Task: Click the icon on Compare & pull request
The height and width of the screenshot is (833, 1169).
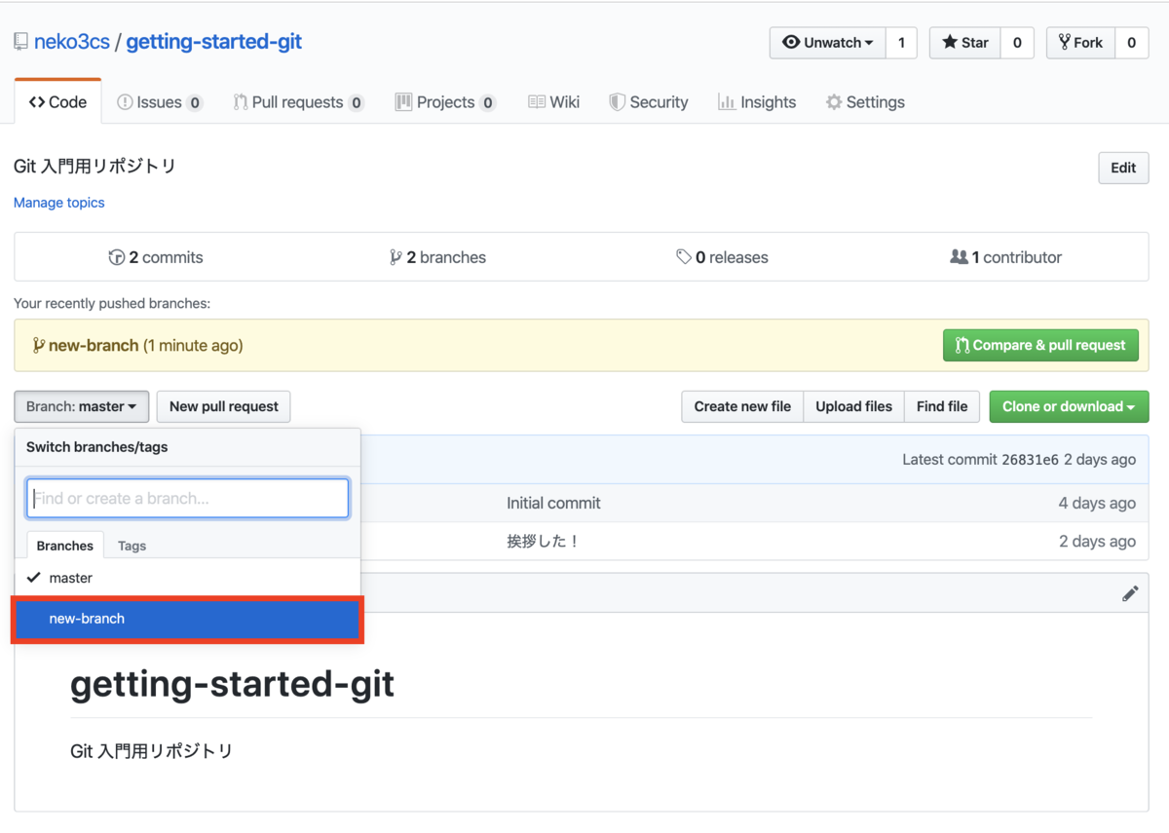Action: (x=962, y=345)
